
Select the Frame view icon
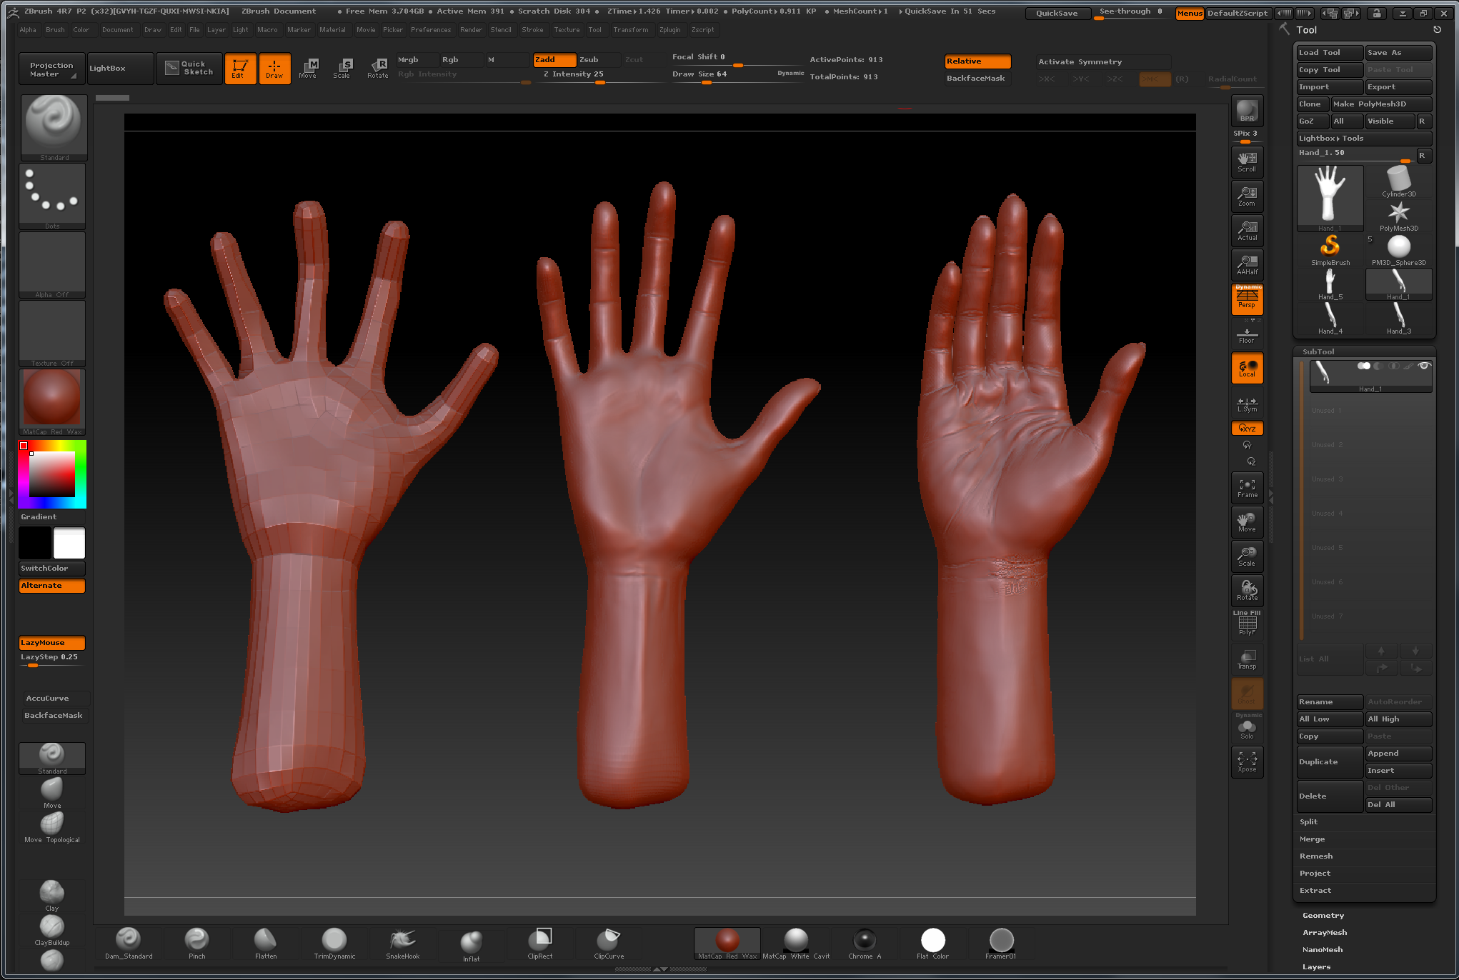[1247, 488]
